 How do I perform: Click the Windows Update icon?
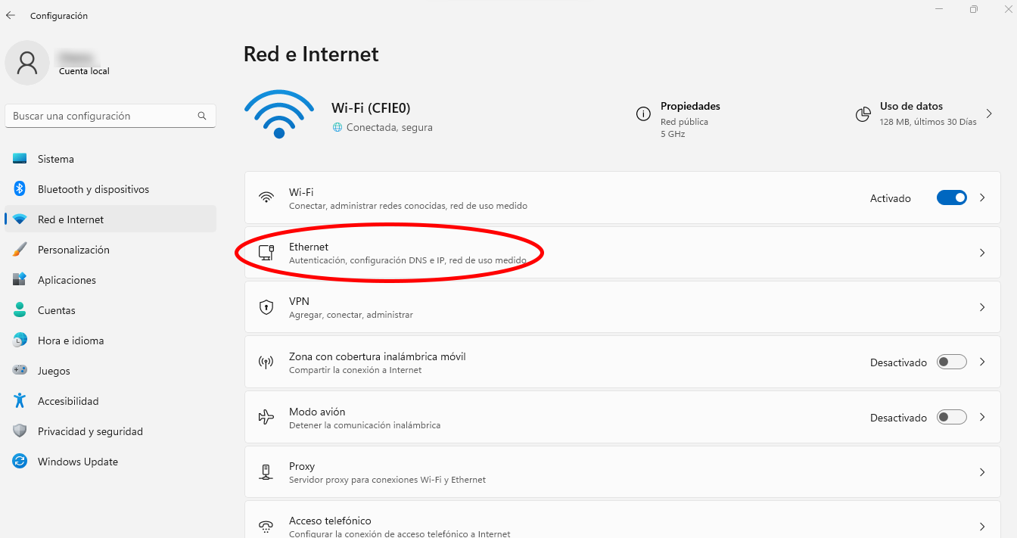tap(20, 462)
